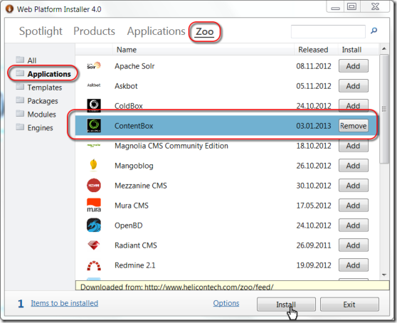The width and height of the screenshot is (397, 323).
Task: Select the Askbot row name
Action: click(126, 86)
